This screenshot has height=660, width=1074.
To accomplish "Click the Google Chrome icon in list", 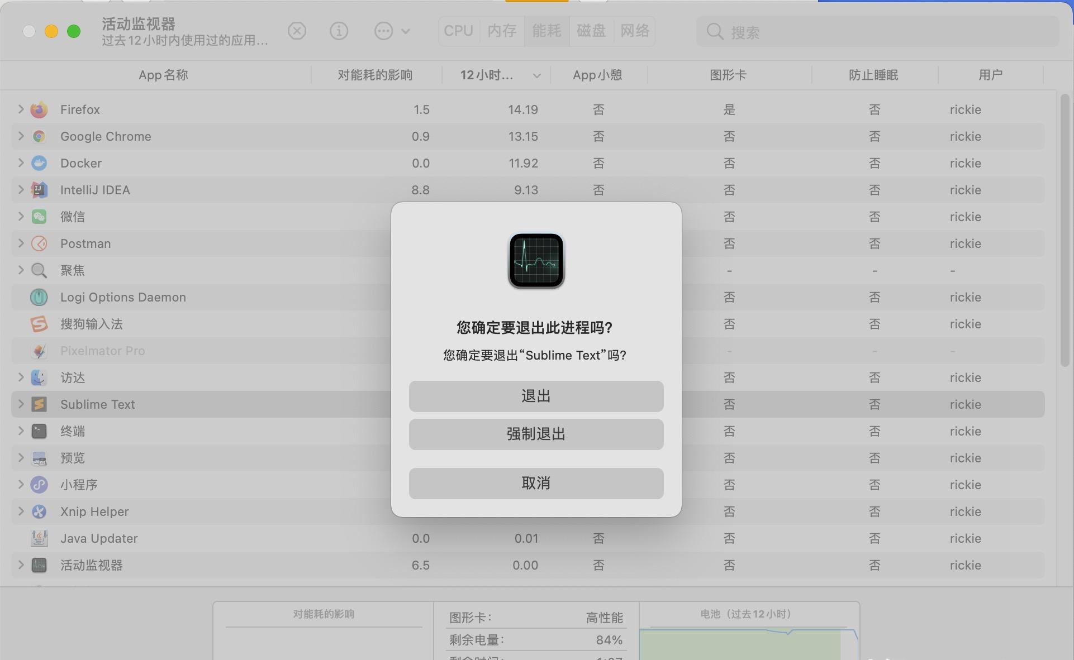I will coord(39,136).
